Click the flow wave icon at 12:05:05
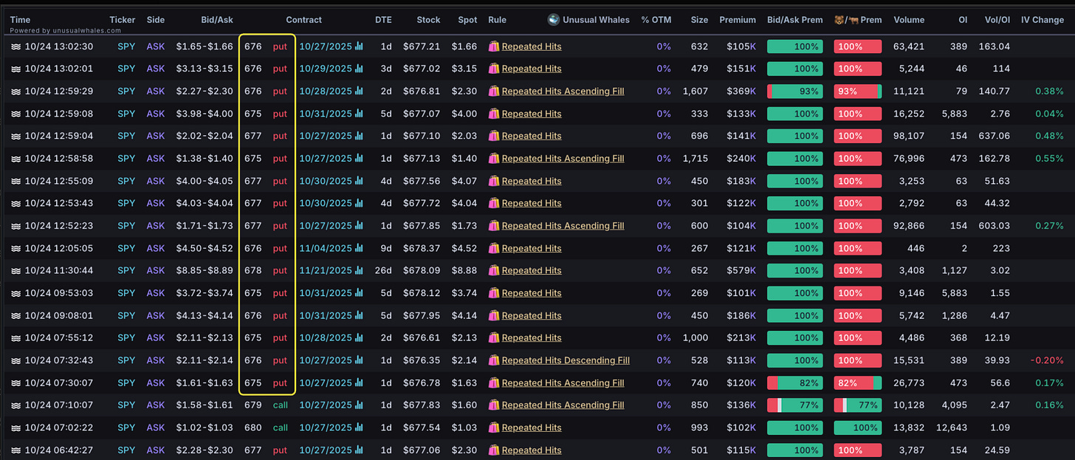The image size is (1075, 460). click(x=15, y=248)
